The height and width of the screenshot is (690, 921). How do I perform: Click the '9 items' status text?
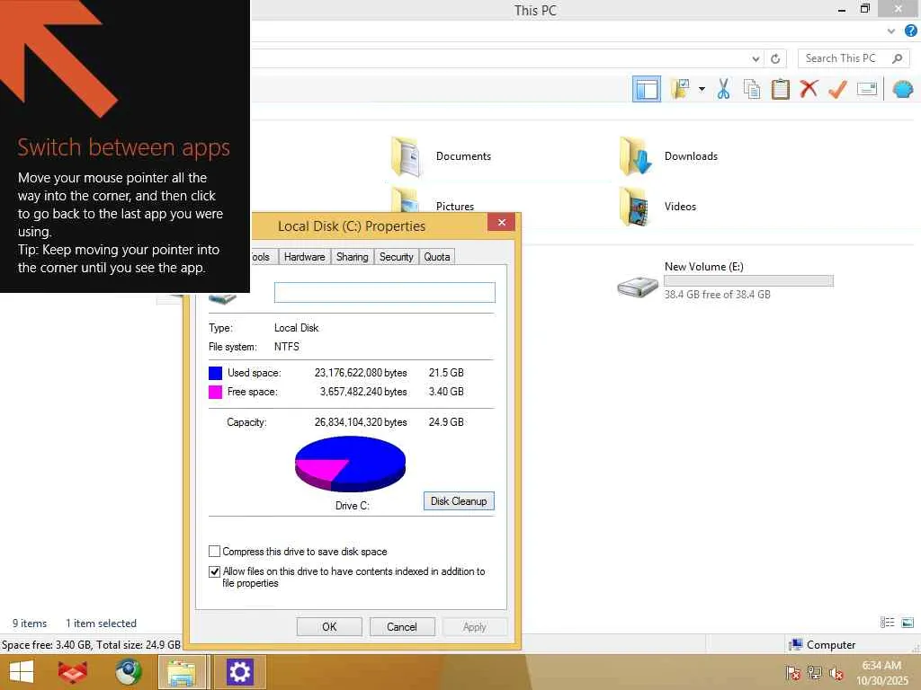30,624
